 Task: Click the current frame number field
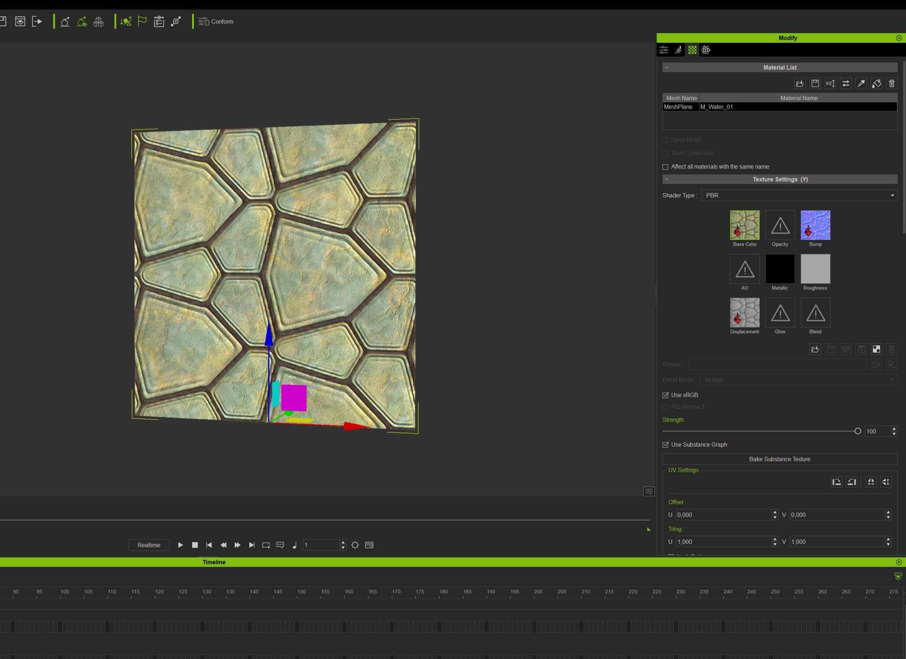(321, 545)
